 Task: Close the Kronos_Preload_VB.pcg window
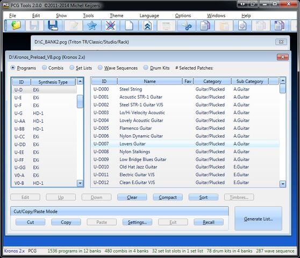283,57
